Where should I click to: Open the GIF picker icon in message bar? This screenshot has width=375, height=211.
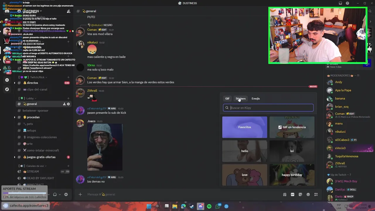click(x=292, y=194)
